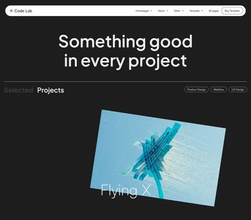The height and width of the screenshot is (220, 251).
Task: Open the Other navigation menu
Action: point(177,11)
